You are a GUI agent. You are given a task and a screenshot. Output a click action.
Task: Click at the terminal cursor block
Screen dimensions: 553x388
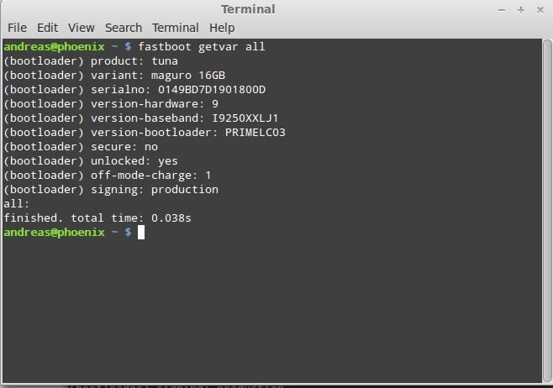click(x=140, y=233)
